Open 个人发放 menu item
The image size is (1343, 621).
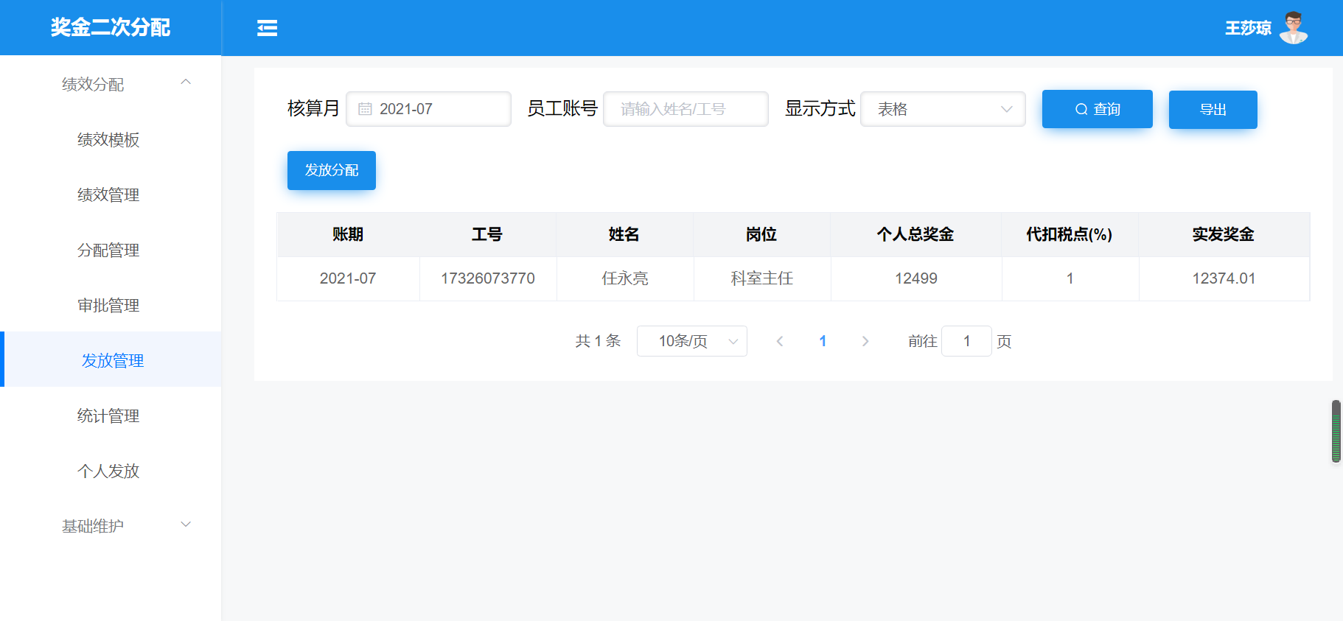pyautogui.click(x=111, y=471)
